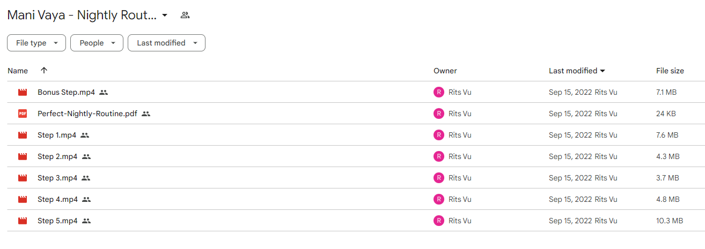The height and width of the screenshot is (249, 705).
Task: Click the shared icon beside Bonus Step.mp4
Action: pyautogui.click(x=104, y=92)
